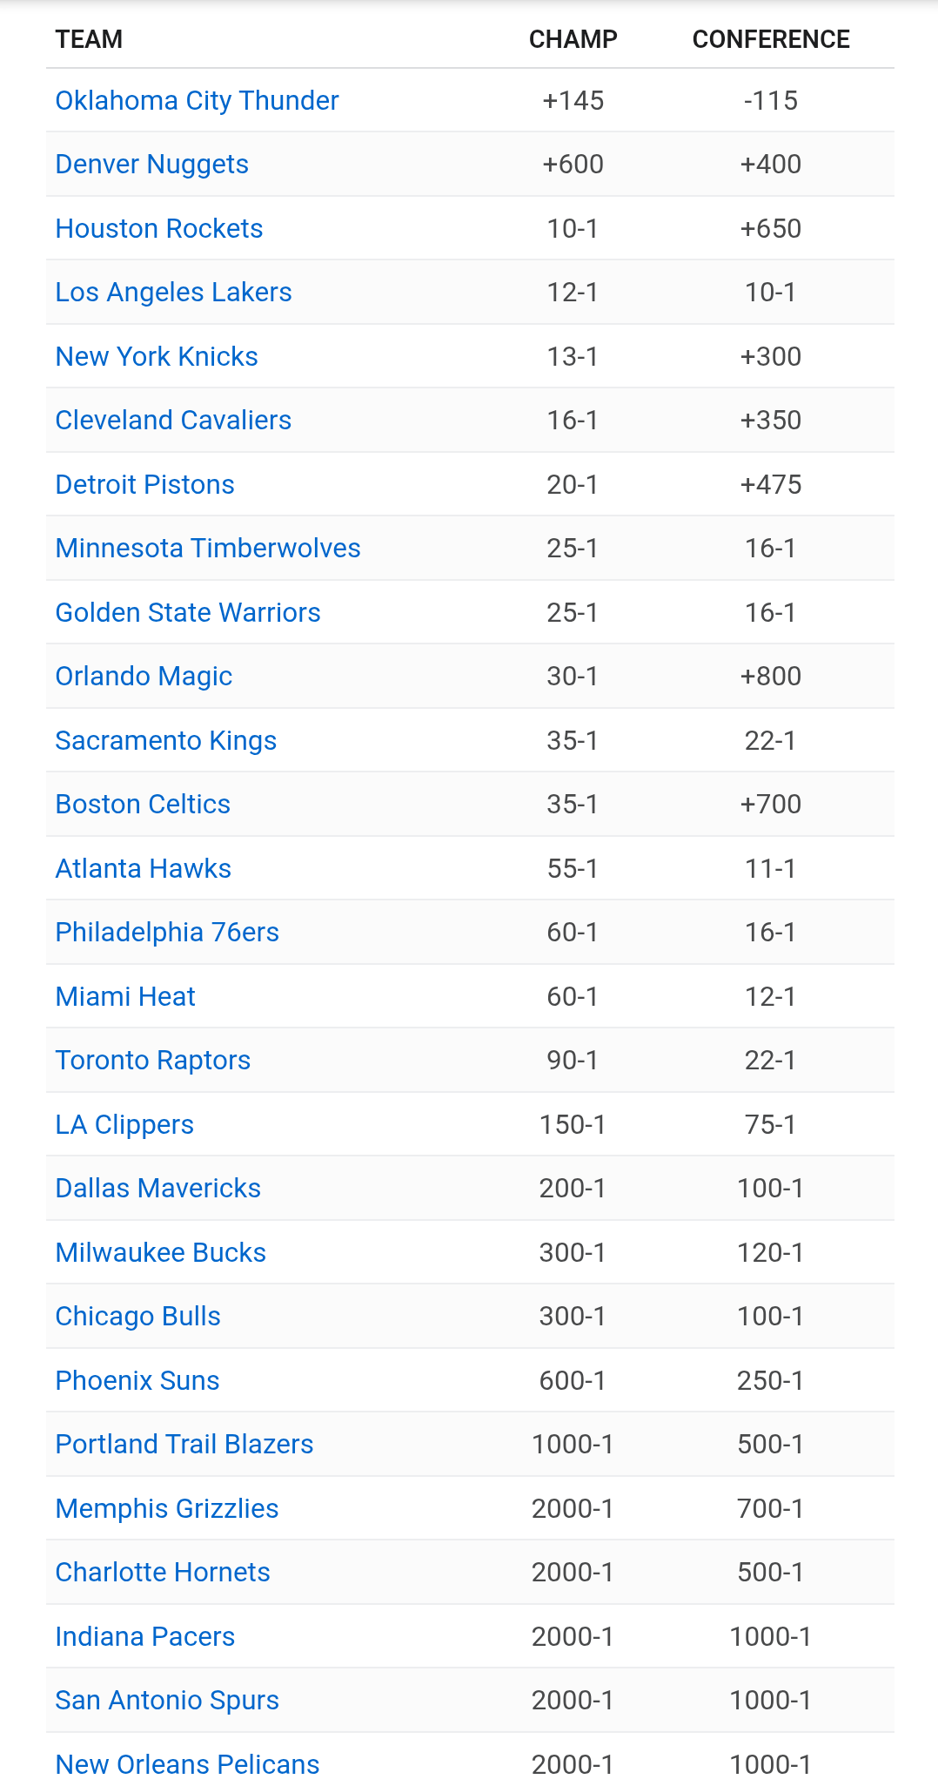Open the San Antonio Spurs link
This screenshot has width=938, height=1786.
coord(167,1700)
